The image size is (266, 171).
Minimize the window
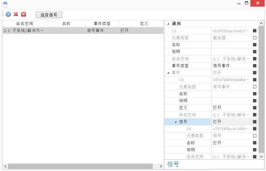point(239,3)
